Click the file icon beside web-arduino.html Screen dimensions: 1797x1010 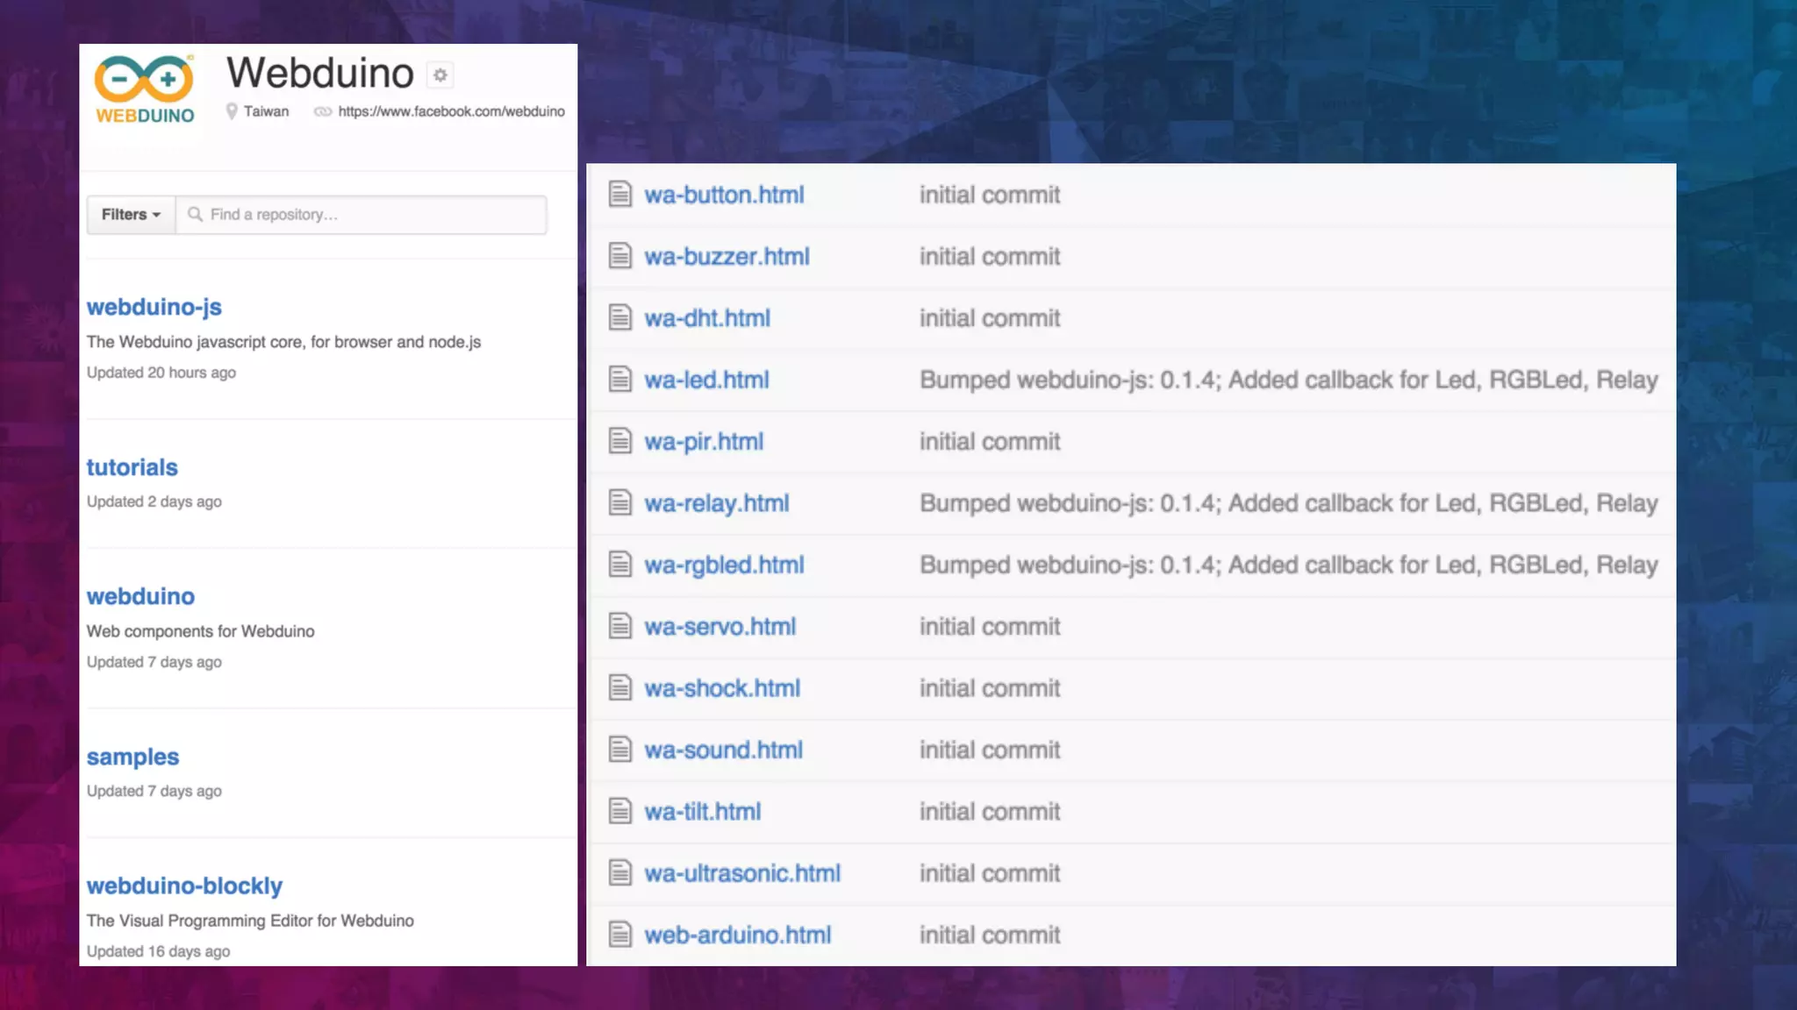(620, 935)
